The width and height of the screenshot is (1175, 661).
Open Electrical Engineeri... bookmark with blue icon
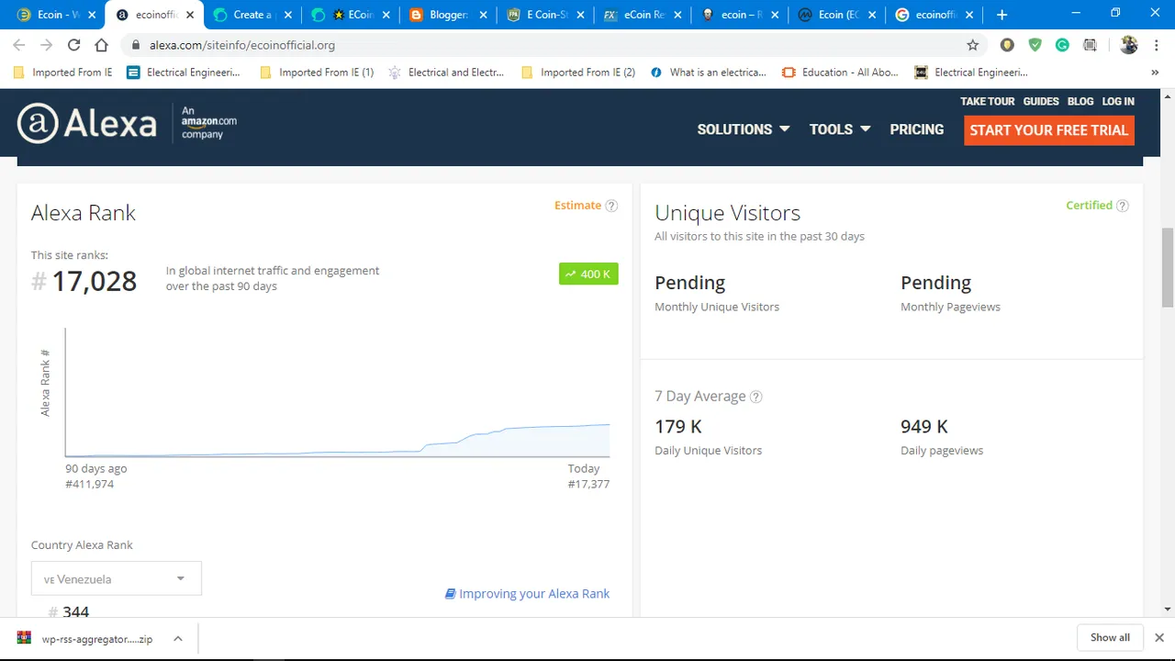pyautogui.click(x=184, y=73)
